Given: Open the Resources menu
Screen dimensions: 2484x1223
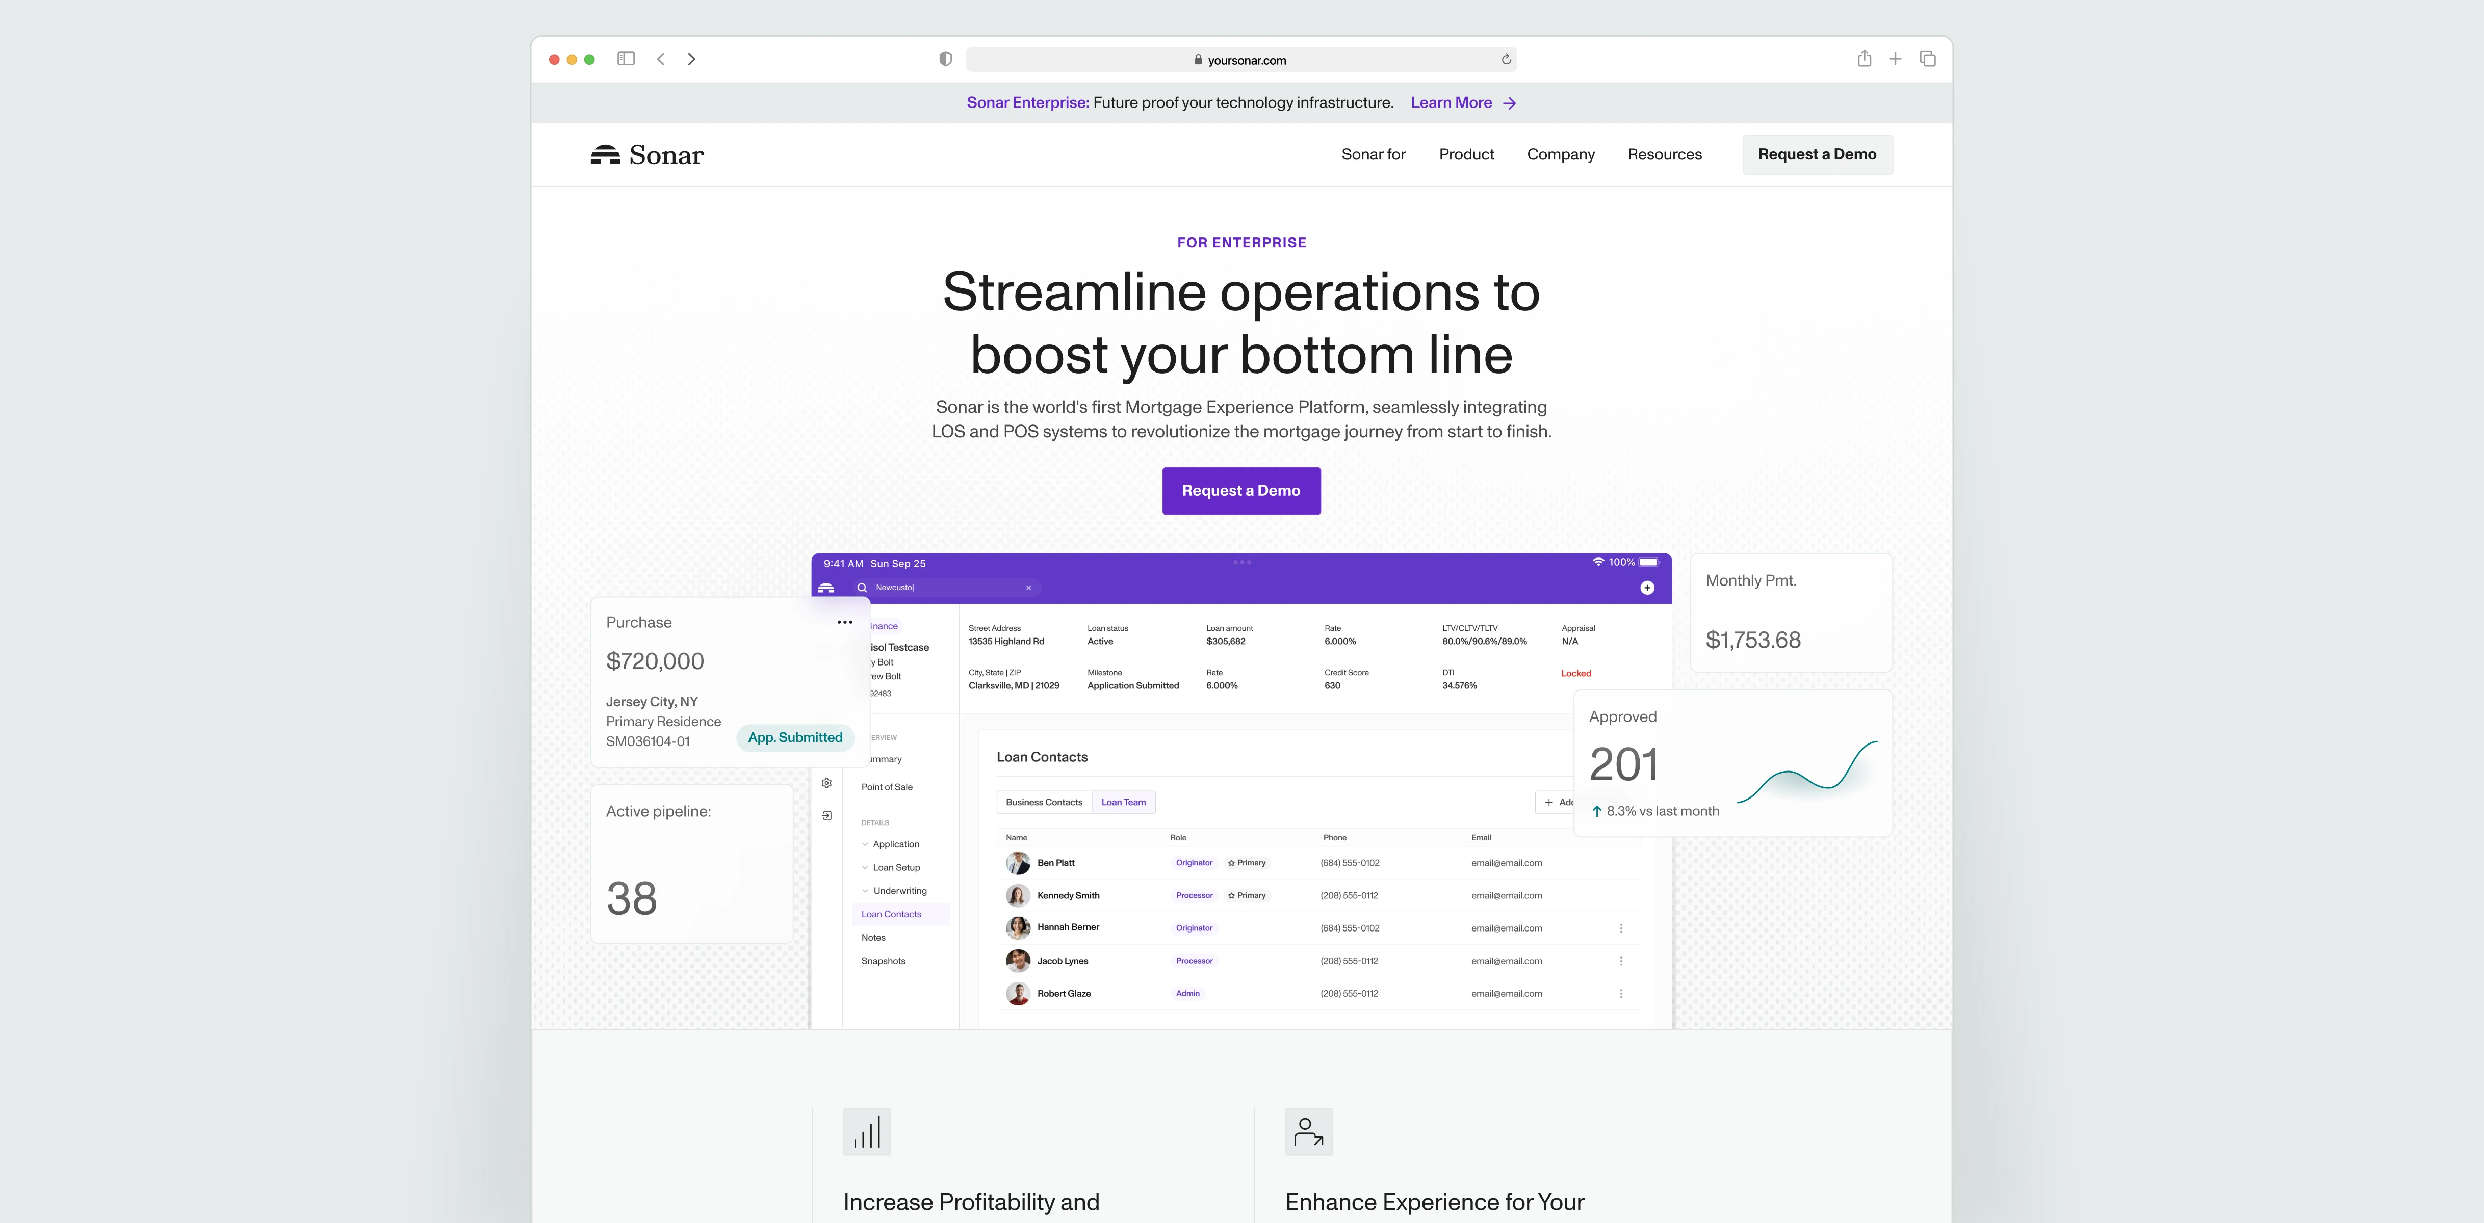Looking at the screenshot, I should (x=1664, y=154).
